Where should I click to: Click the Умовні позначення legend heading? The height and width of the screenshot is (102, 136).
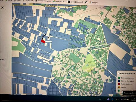[x=127, y=74]
